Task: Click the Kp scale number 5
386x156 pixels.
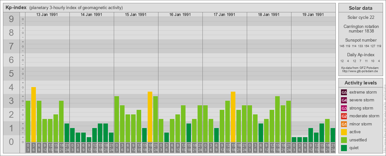Action: [11, 73]
